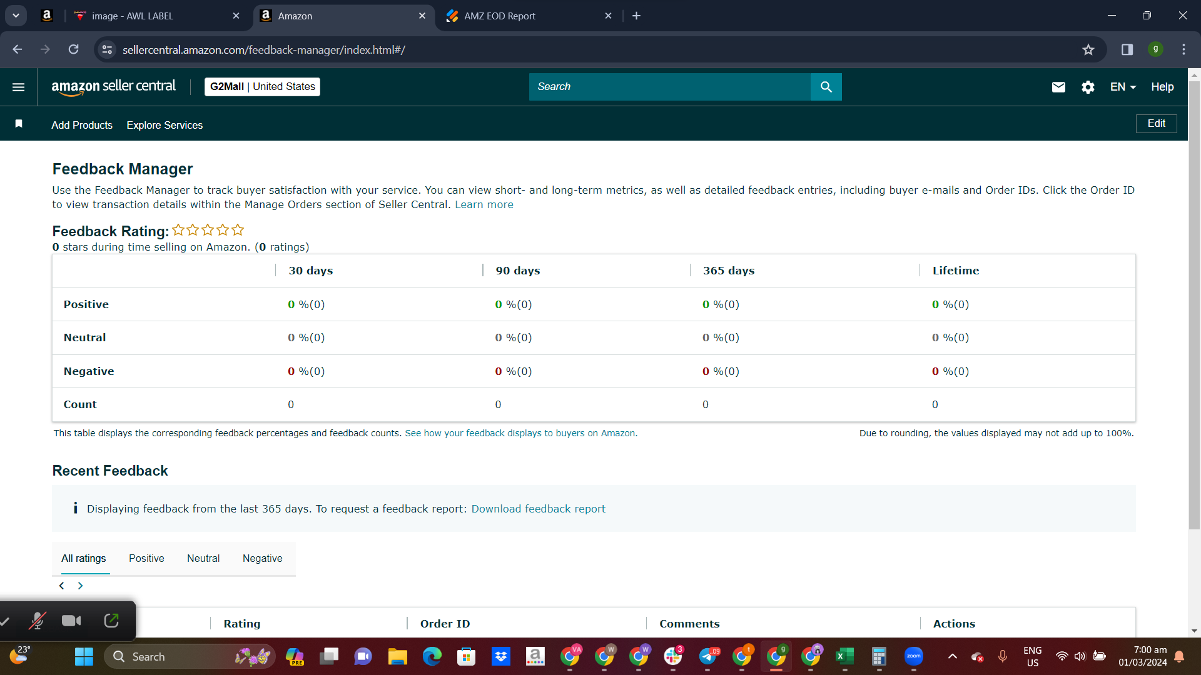Image resolution: width=1201 pixels, height=675 pixels.
Task: Click the weather widget showing 23°
Action: [21, 656]
